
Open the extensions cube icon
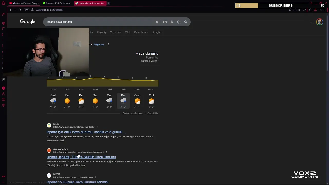pos(311,10)
